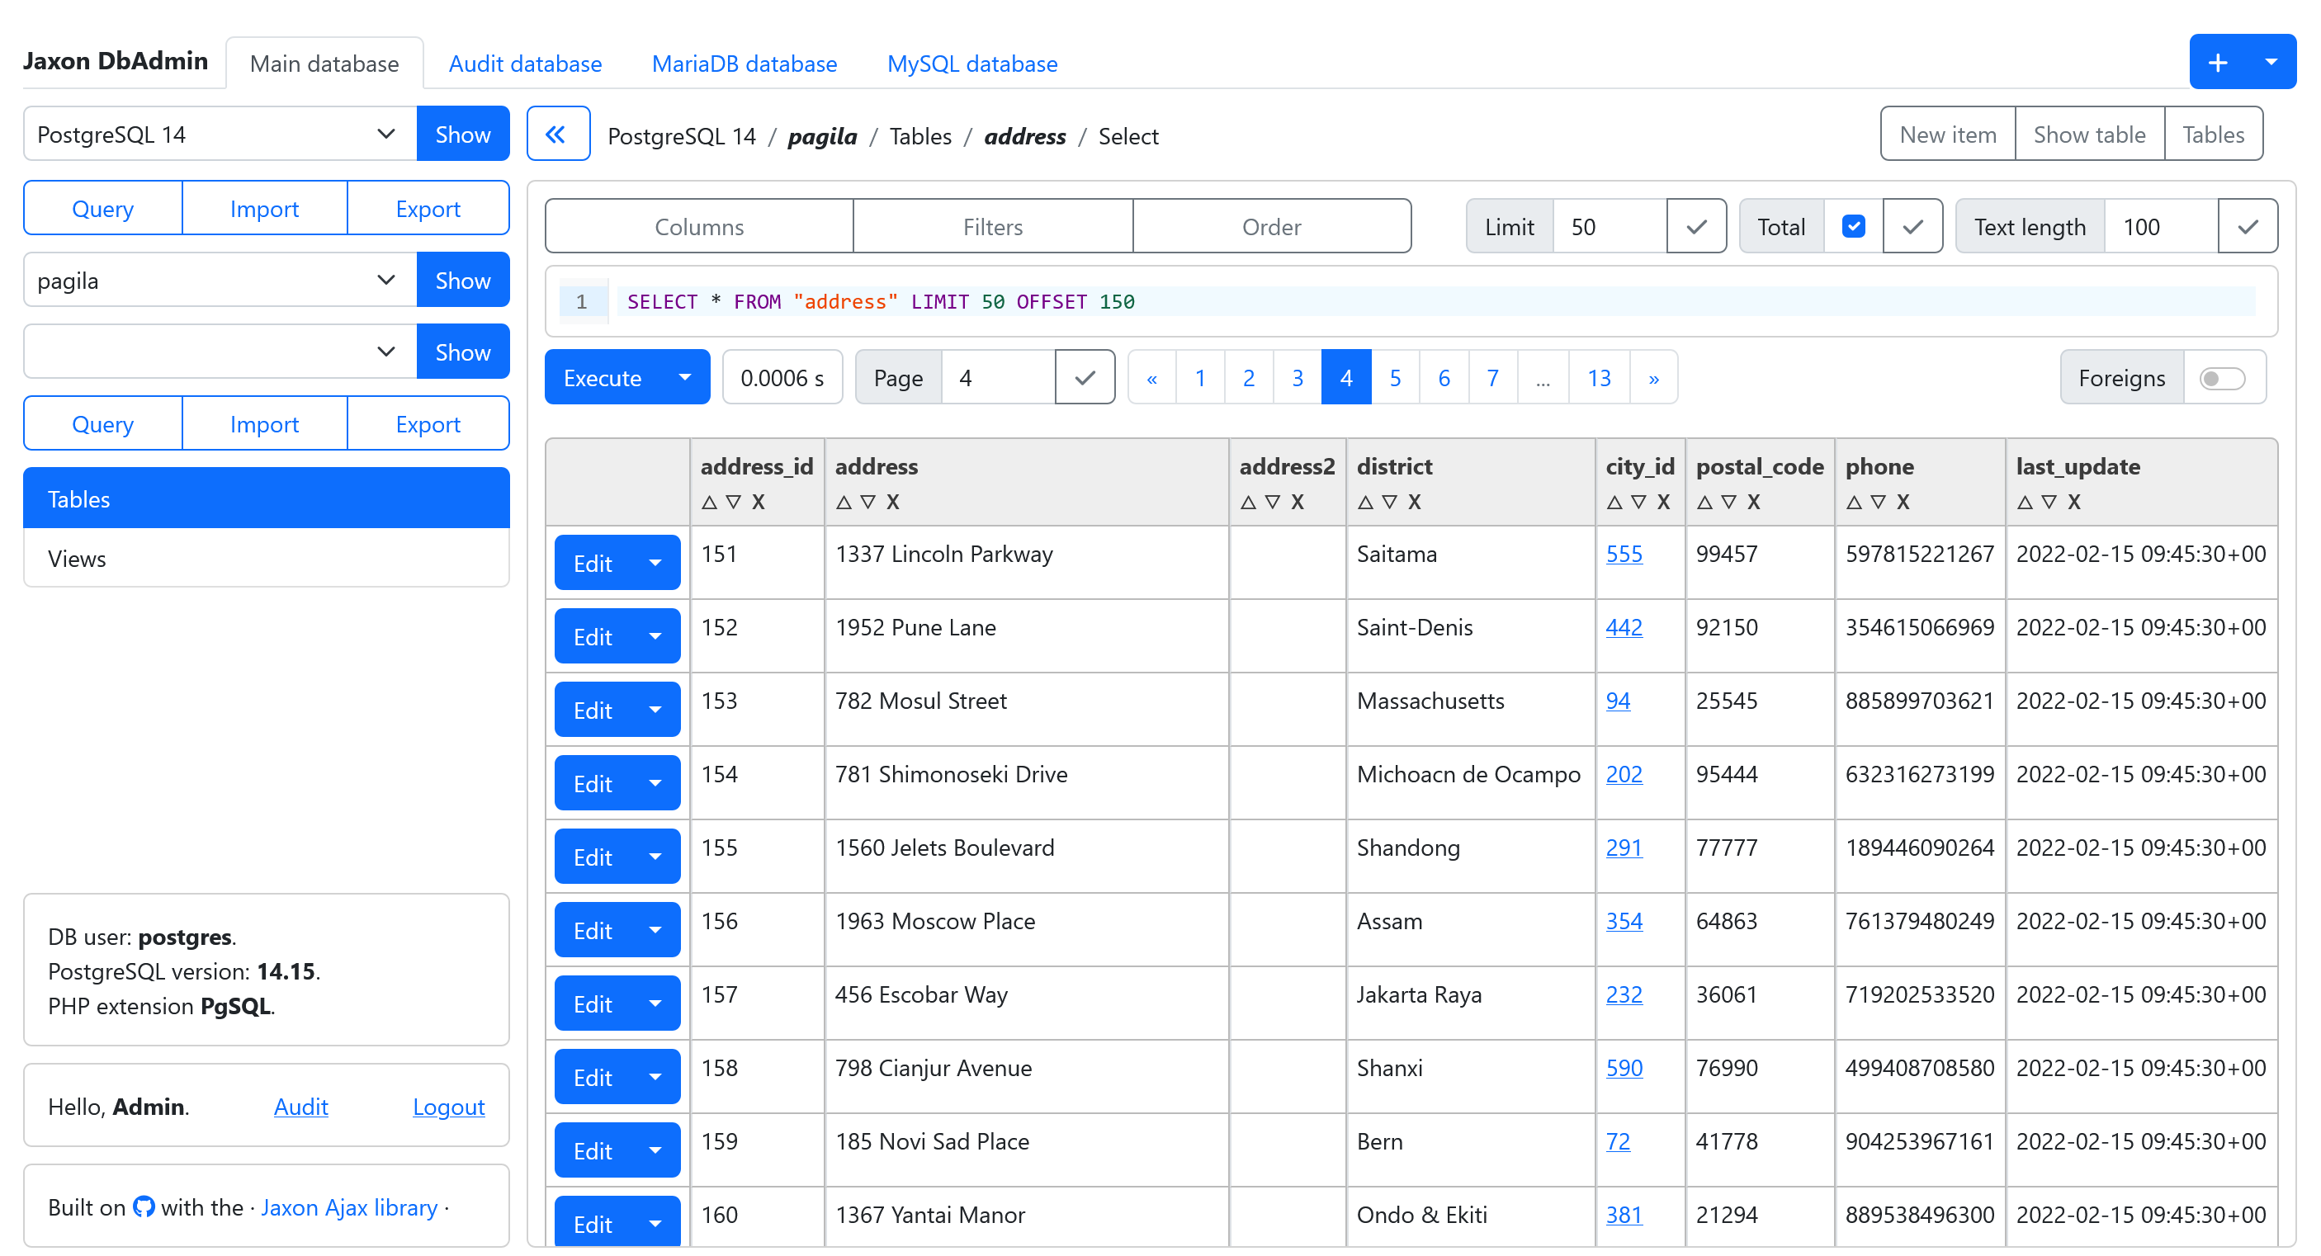Click the GitHub icon in footer
This screenshot has width=2321, height=1256.
(x=144, y=1206)
